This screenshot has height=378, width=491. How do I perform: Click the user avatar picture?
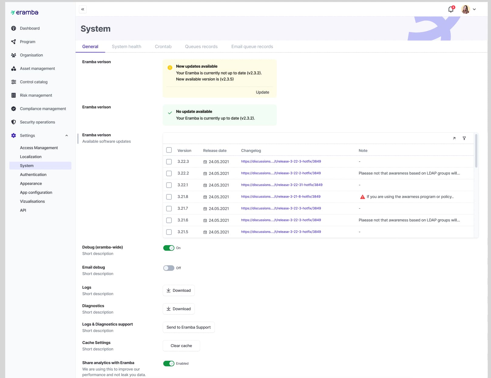(466, 9)
